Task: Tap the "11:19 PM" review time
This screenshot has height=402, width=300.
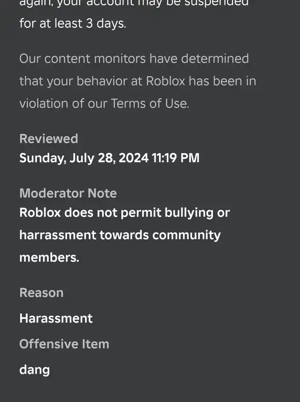Action: click(x=176, y=158)
